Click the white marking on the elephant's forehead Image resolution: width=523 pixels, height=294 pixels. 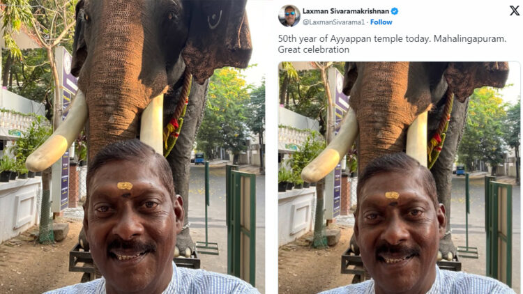(x=215, y=20)
